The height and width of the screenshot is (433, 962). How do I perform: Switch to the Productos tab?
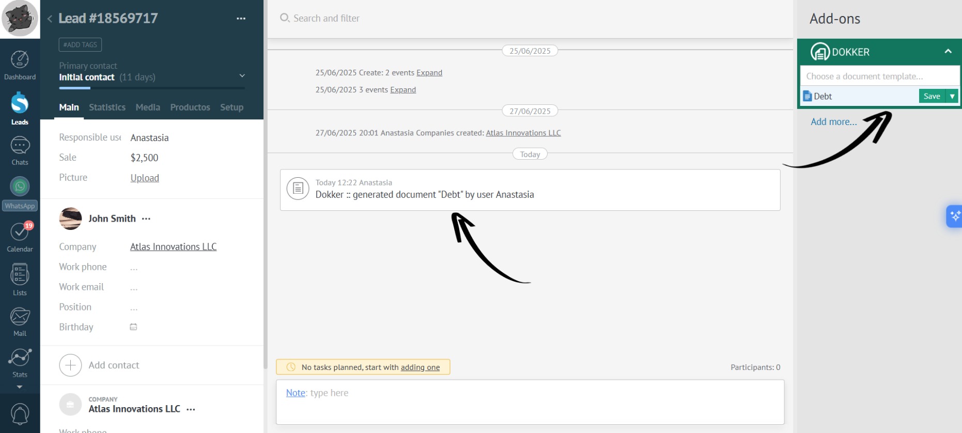(190, 107)
